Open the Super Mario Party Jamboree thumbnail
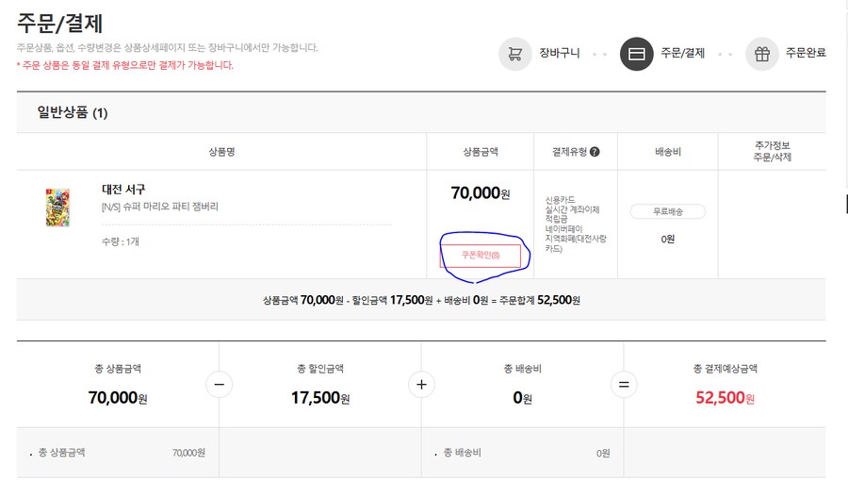The height and width of the screenshot is (498, 848). 57,207
